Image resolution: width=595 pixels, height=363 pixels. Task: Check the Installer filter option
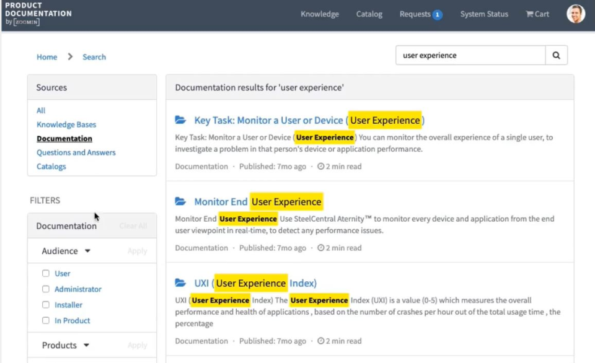pyautogui.click(x=46, y=305)
